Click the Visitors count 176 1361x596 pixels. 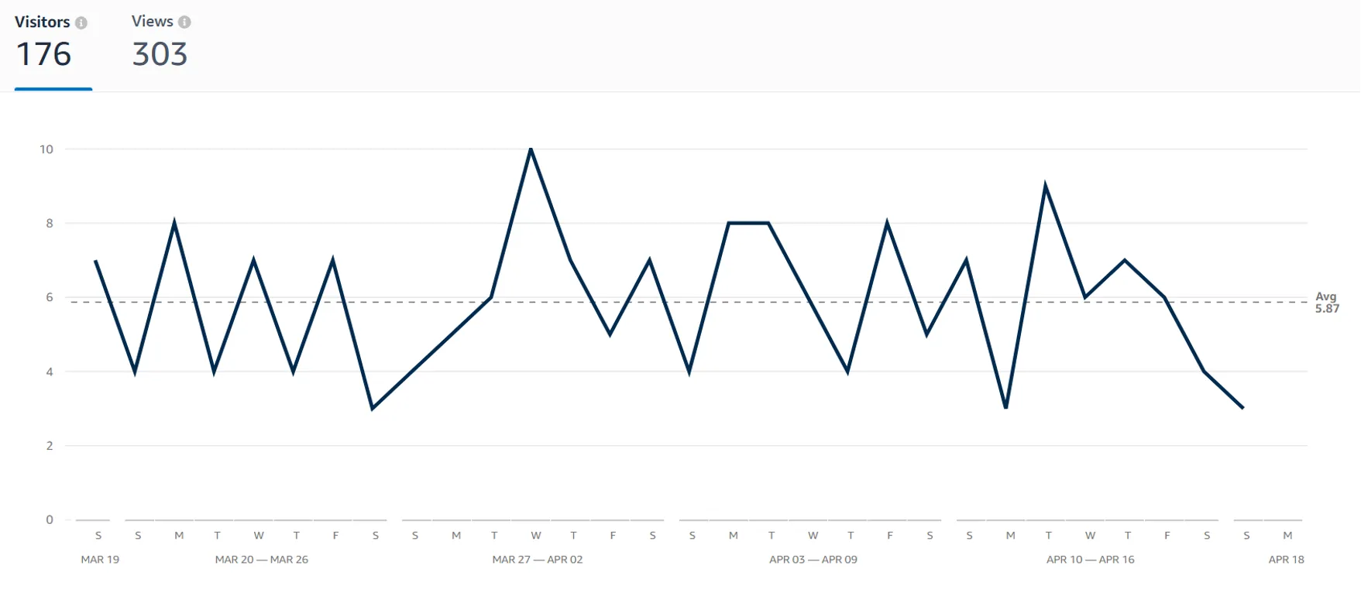(44, 55)
